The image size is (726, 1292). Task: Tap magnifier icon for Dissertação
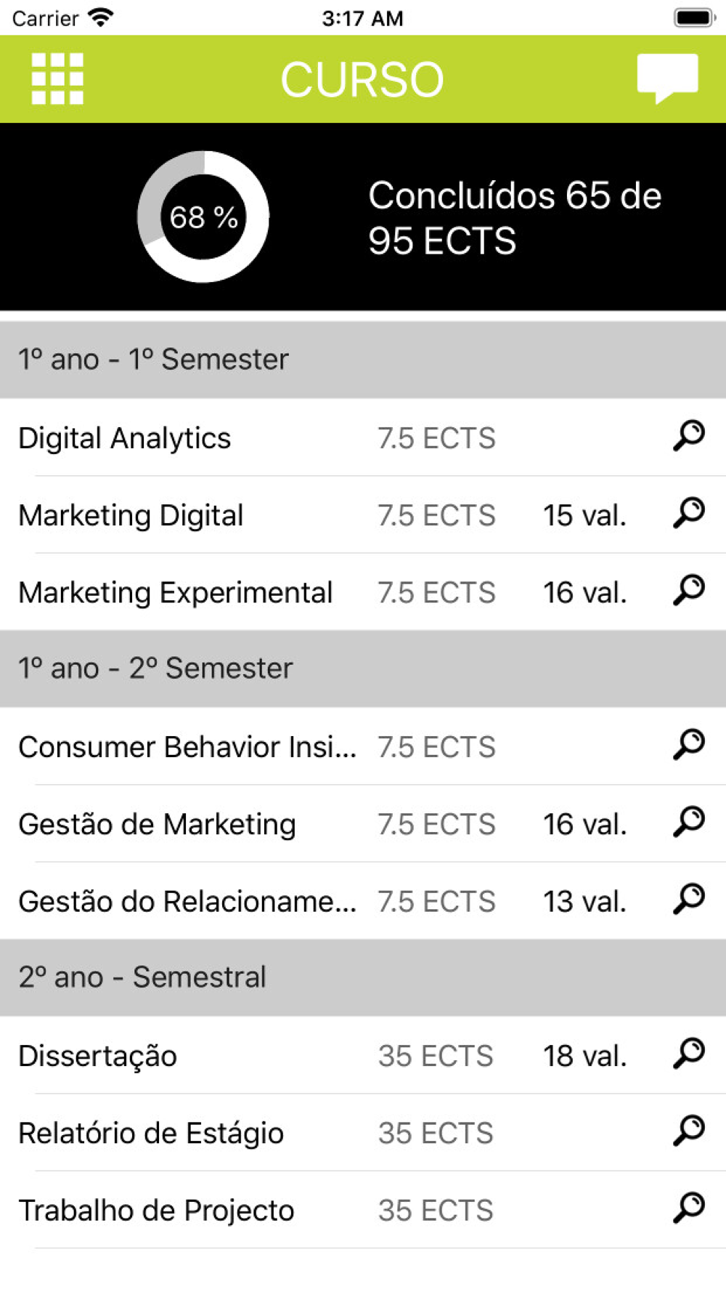[x=688, y=1054]
